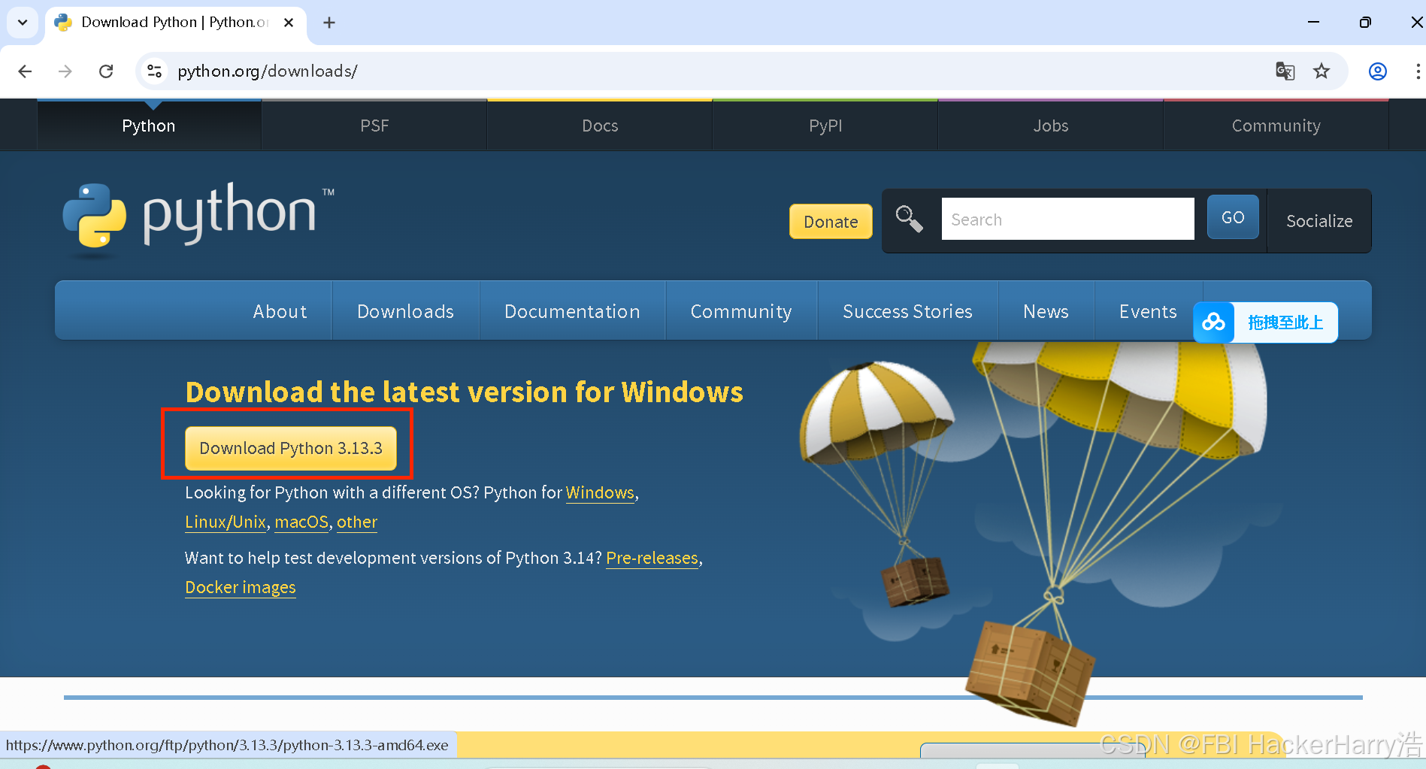Viewport: 1426px width, 769px height.
Task: Bookmark this page with the star icon
Action: pyautogui.click(x=1322, y=71)
